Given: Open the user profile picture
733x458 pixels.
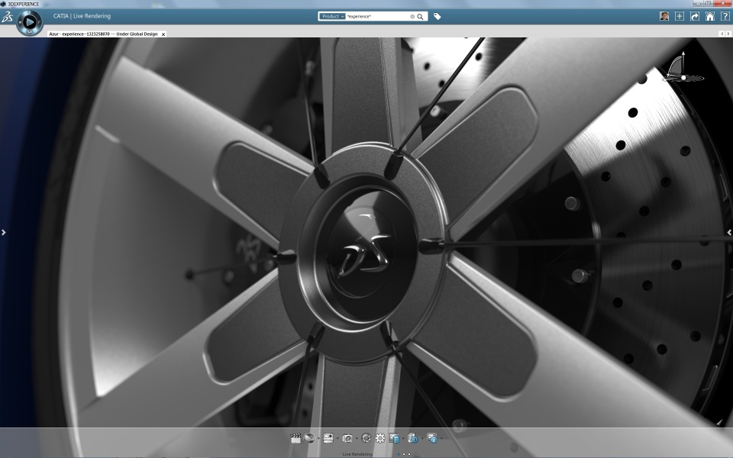Looking at the screenshot, I should click(664, 16).
